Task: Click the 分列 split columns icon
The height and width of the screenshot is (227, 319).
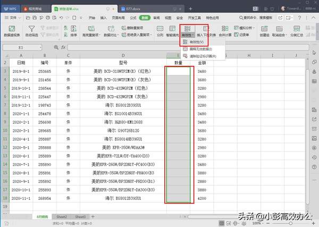Action: coord(159,29)
